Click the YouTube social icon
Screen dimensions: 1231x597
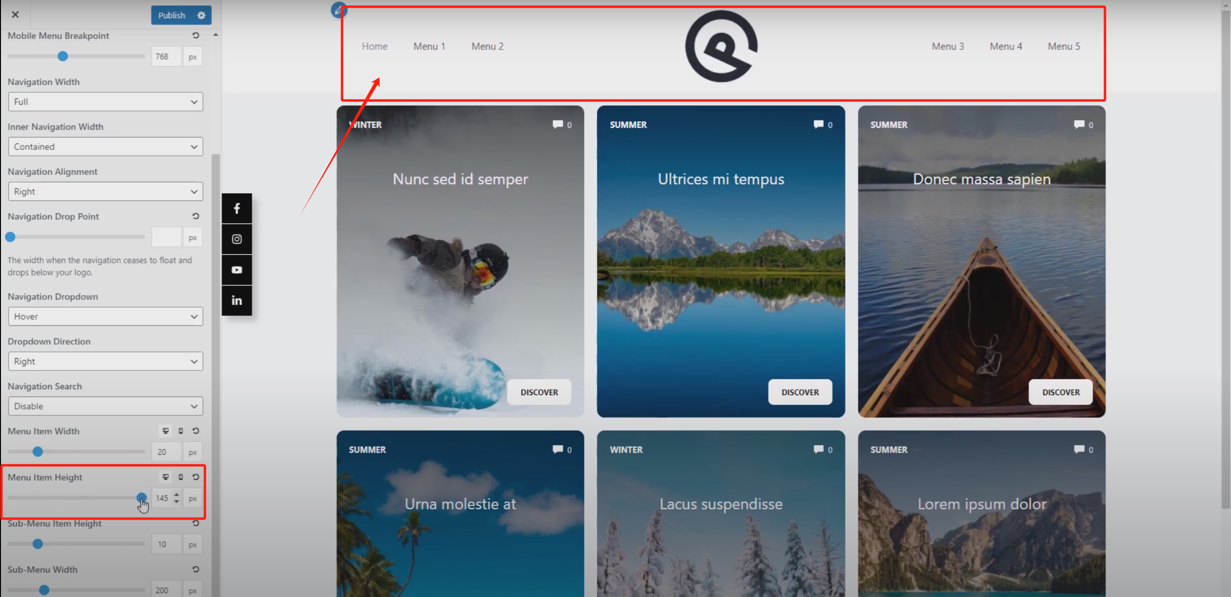(237, 270)
